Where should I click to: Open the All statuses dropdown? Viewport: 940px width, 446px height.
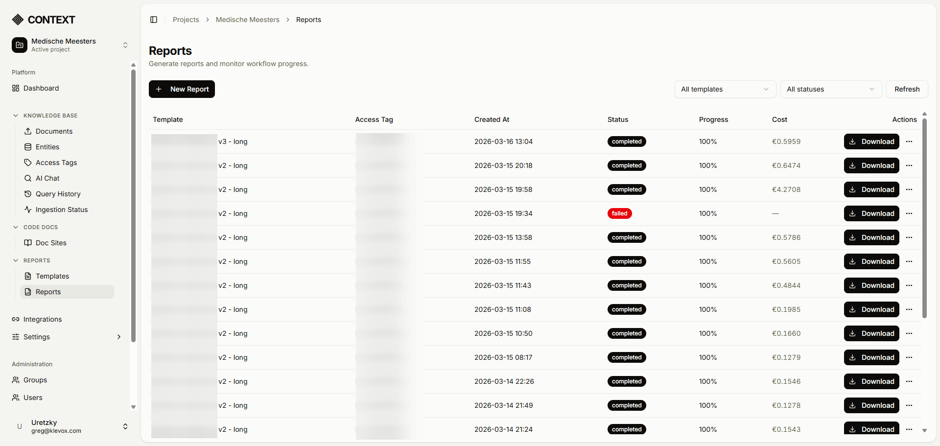831,89
